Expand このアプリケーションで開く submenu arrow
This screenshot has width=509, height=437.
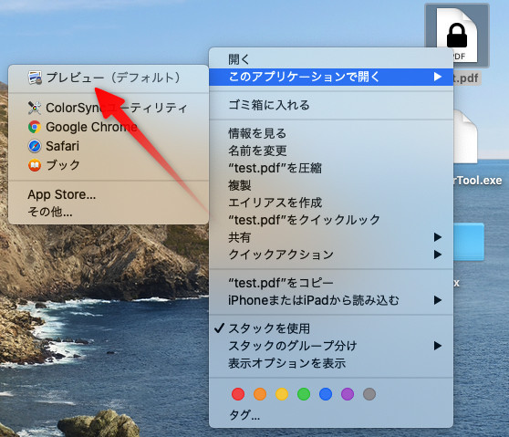[438, 77]
